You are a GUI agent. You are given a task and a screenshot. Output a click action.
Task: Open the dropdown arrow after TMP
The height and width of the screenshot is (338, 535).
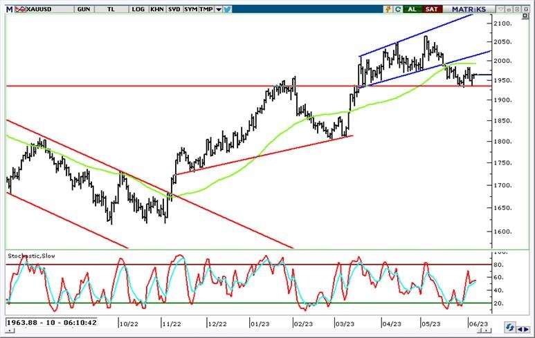pos(219,10)
